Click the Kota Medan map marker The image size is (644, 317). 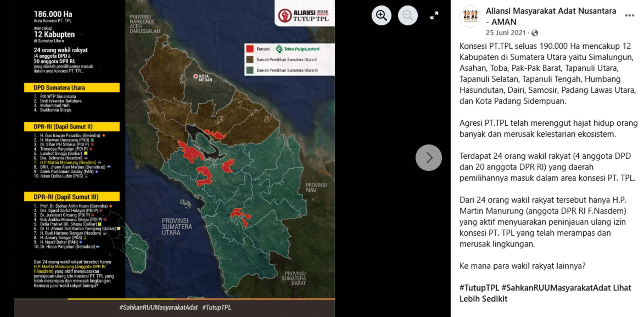pos(195,76)
